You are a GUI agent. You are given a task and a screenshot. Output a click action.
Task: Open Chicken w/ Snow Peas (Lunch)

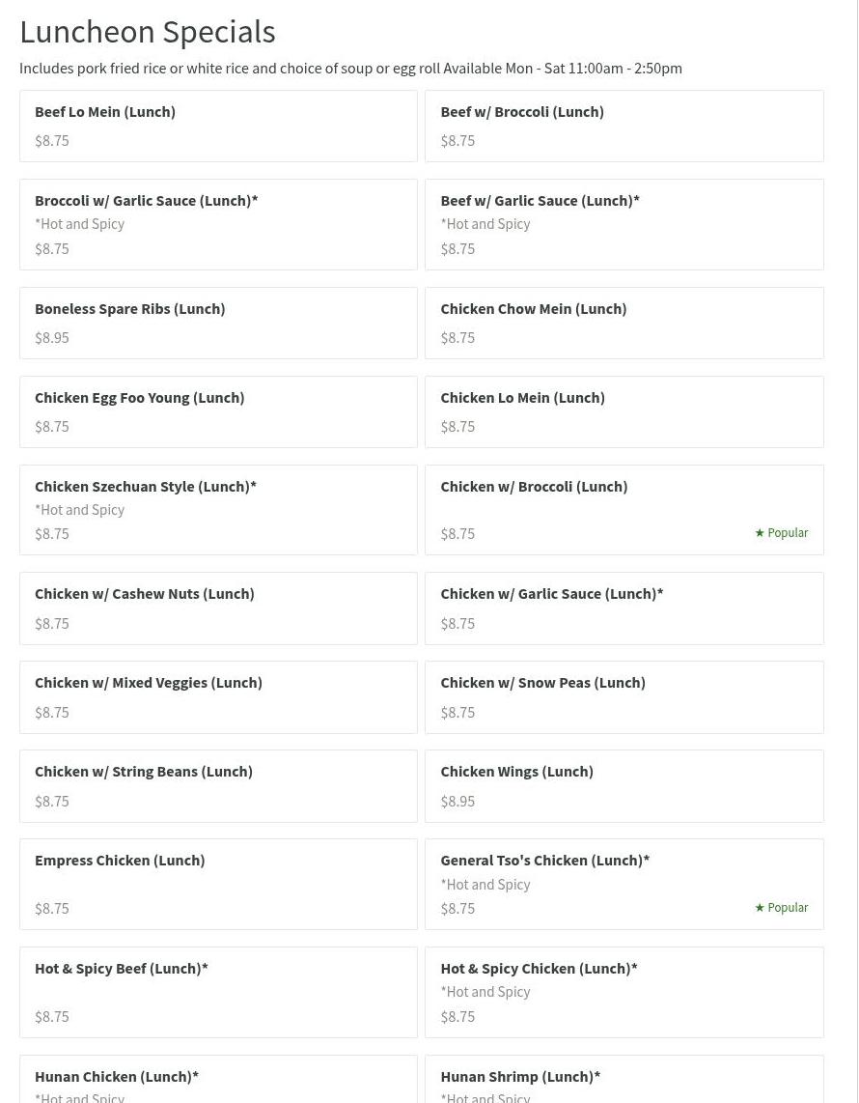pos(624,697)
